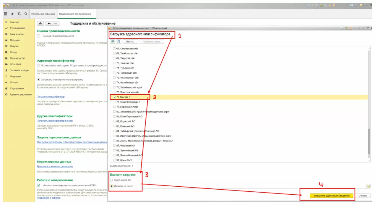Open Операции section icon in sidebar
The height and width of the screenshot is (205, 375).
tap(6, 76)
